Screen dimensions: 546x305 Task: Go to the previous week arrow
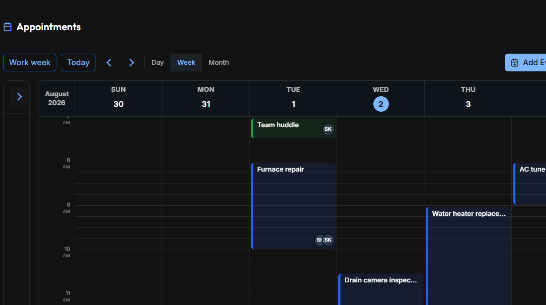109,63
